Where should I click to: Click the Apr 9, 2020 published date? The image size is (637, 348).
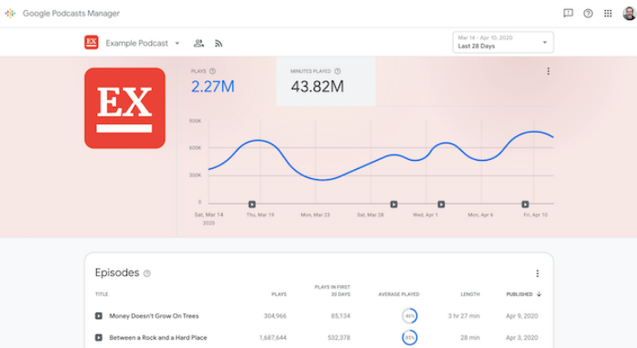pos(522,316)
